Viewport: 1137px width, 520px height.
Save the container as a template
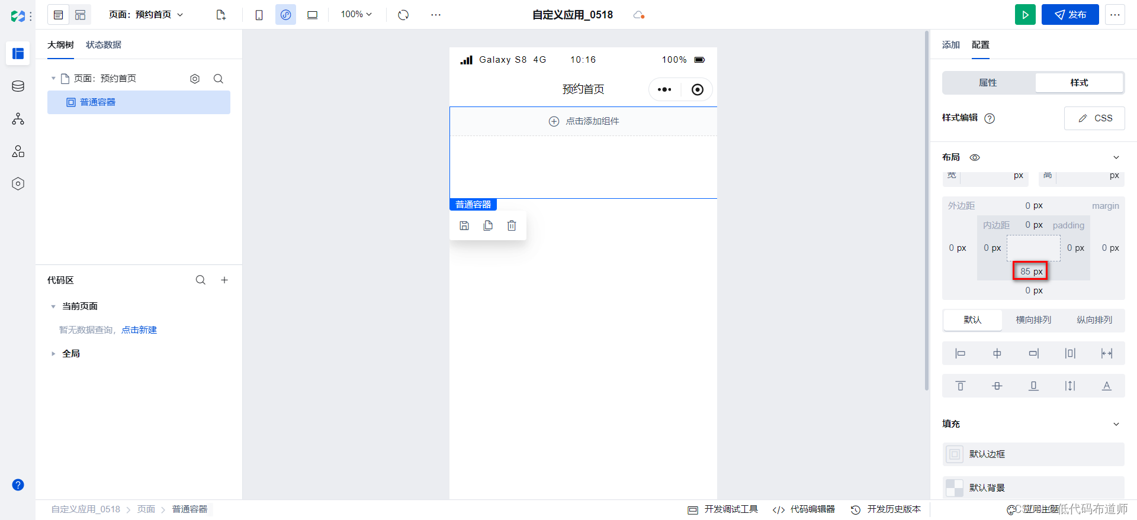coord(464,225)
